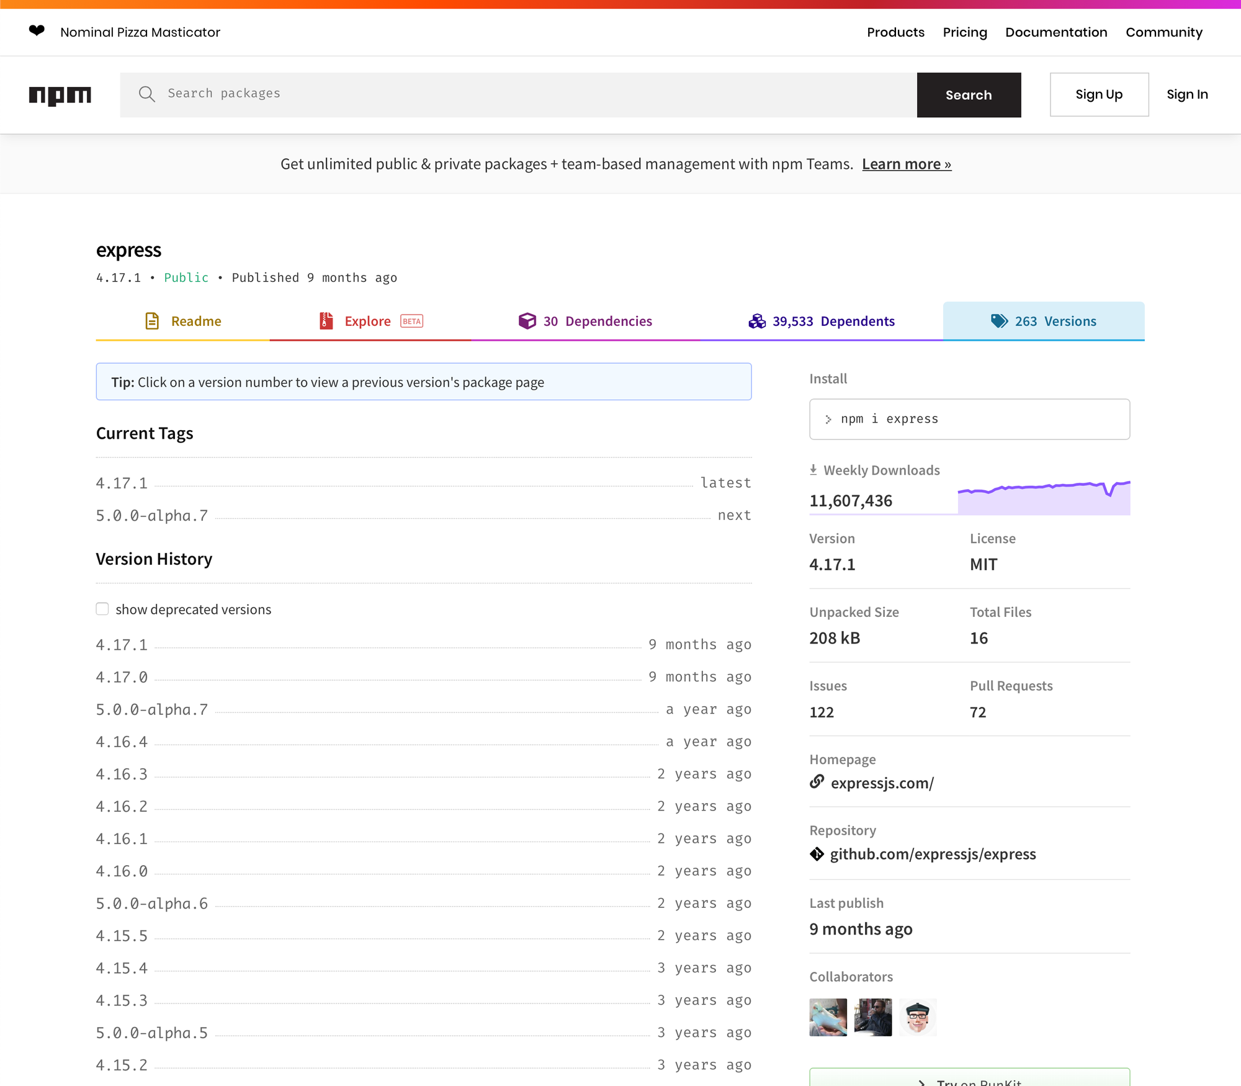Open the Explore tab
The width and height of the screenshot is (1241, 1086).
tap(370, 321)
